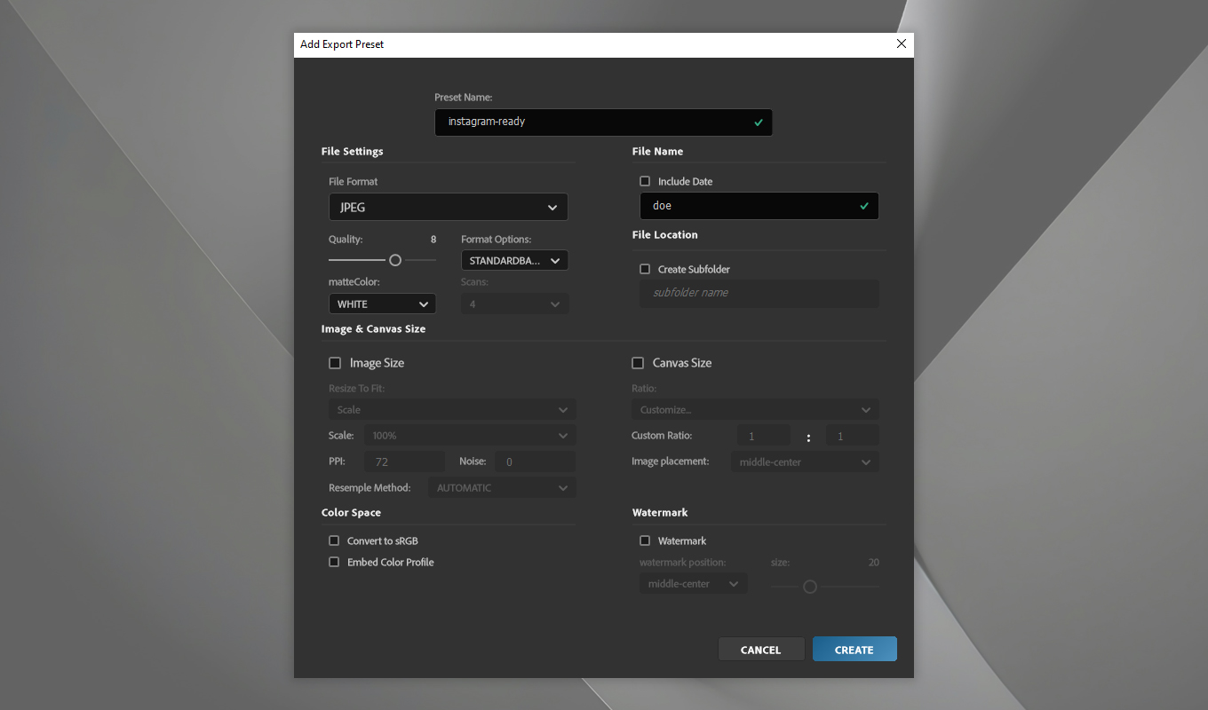Open the Image placement dropdown
Image resolution: width=1208 pixels, height=710 pixels.
click(x=804, y=461)
